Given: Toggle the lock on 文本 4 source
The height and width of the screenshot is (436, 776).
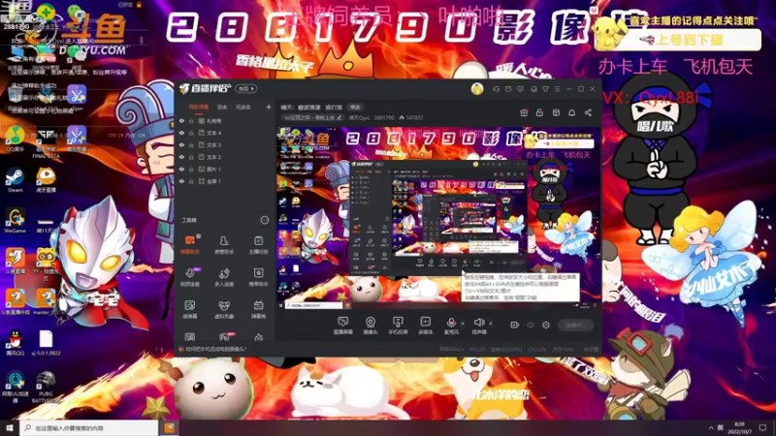Looking at the screenshot, I should (x=191, y=133).
